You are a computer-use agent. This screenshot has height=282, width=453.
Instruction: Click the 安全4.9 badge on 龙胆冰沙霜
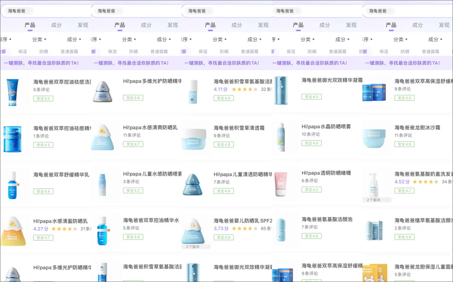point(404,144)
